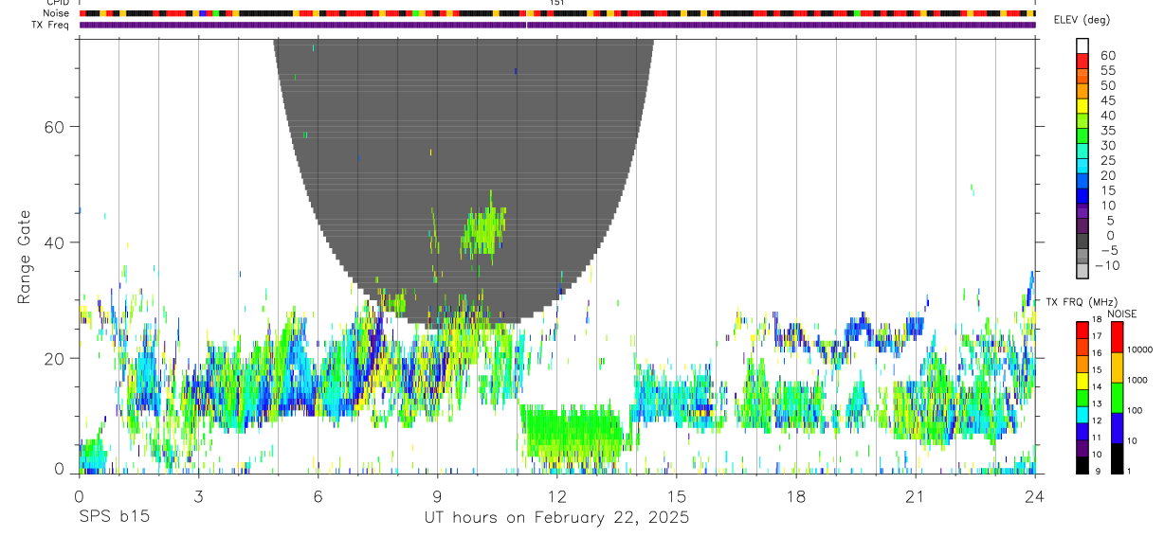
Task: Click x-axis tick label 9
Action: 437,497
